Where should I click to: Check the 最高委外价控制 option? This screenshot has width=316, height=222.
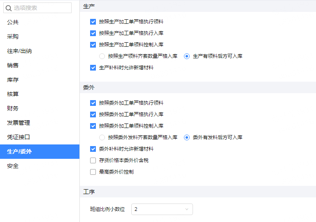tap(93, 172)
